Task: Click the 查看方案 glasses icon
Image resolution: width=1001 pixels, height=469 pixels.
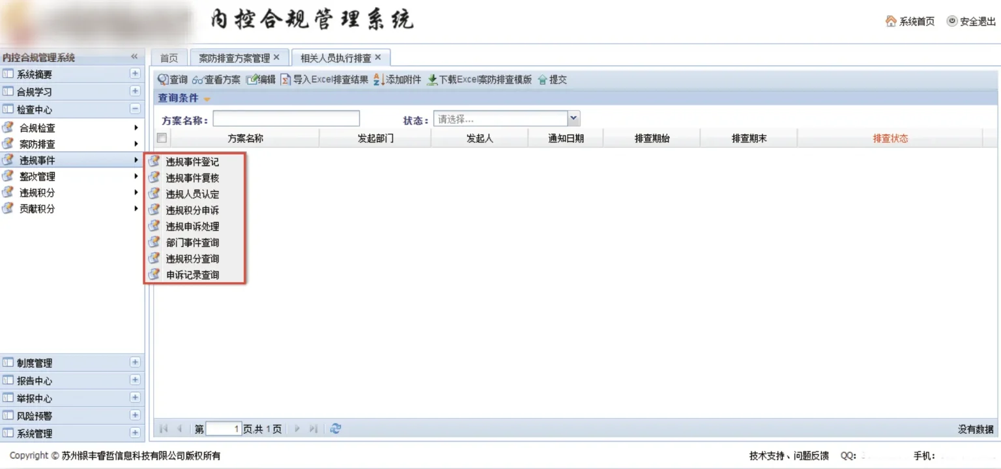Action: pos(197,79)
